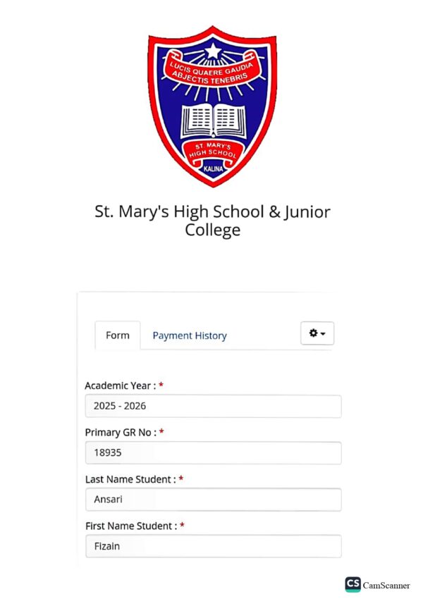The height and width of the screenshot is (599, 423).
Task: Click the KALINA banner on the crest
Action: click(x=213, y=168)
